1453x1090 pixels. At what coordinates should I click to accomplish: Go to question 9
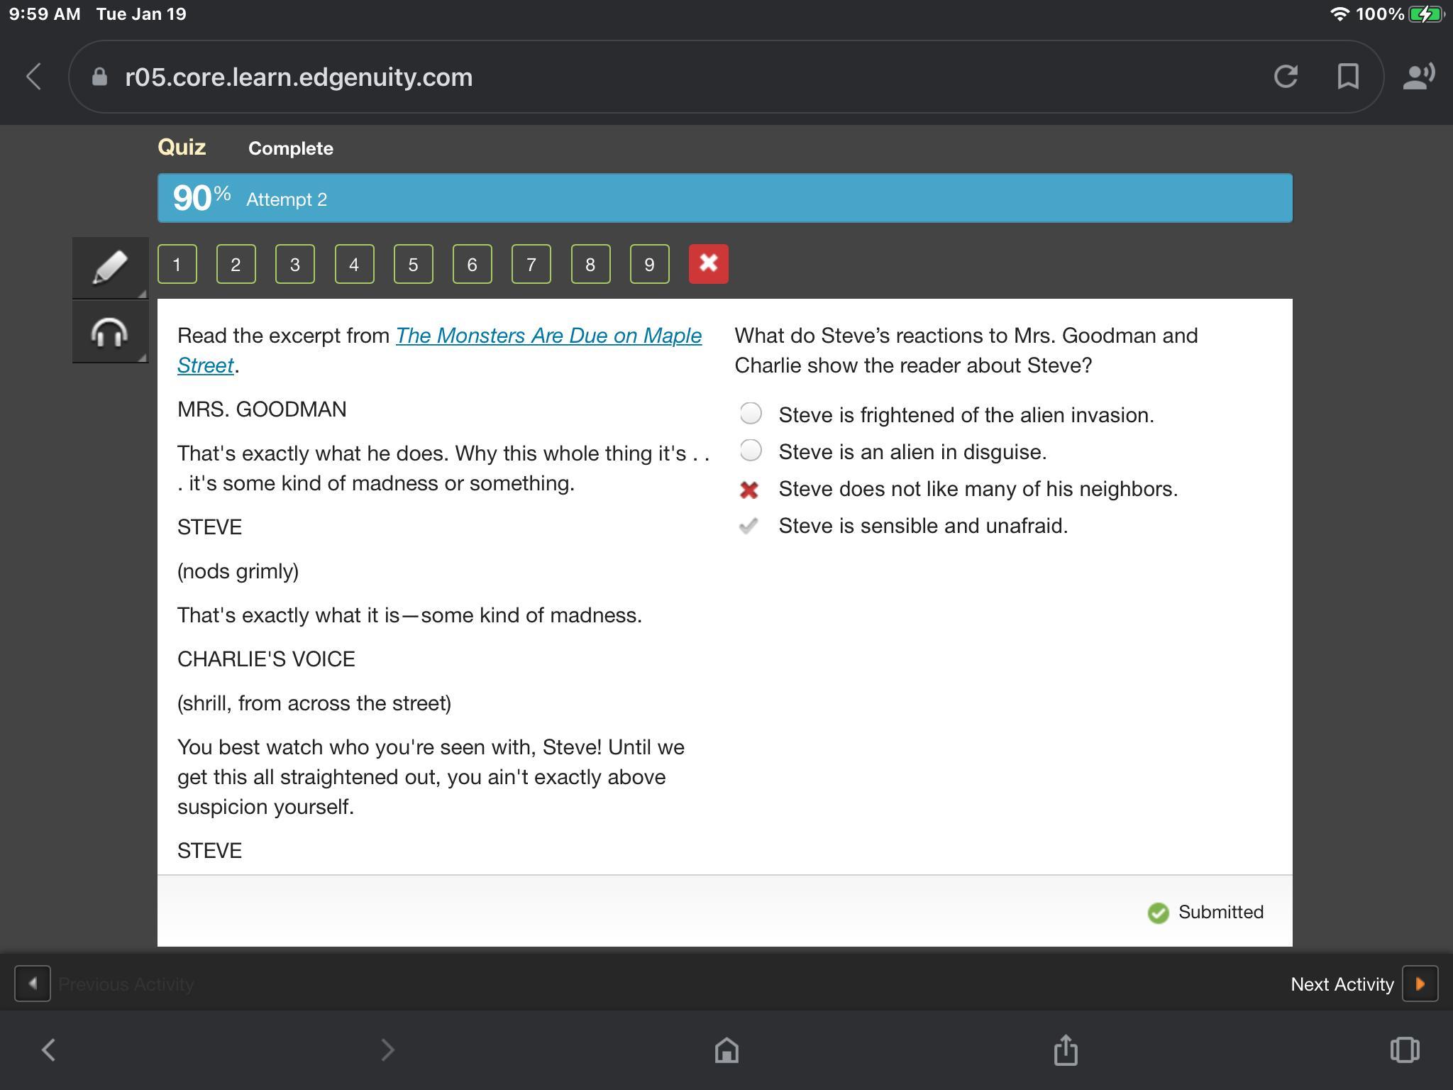pos(649,264)
